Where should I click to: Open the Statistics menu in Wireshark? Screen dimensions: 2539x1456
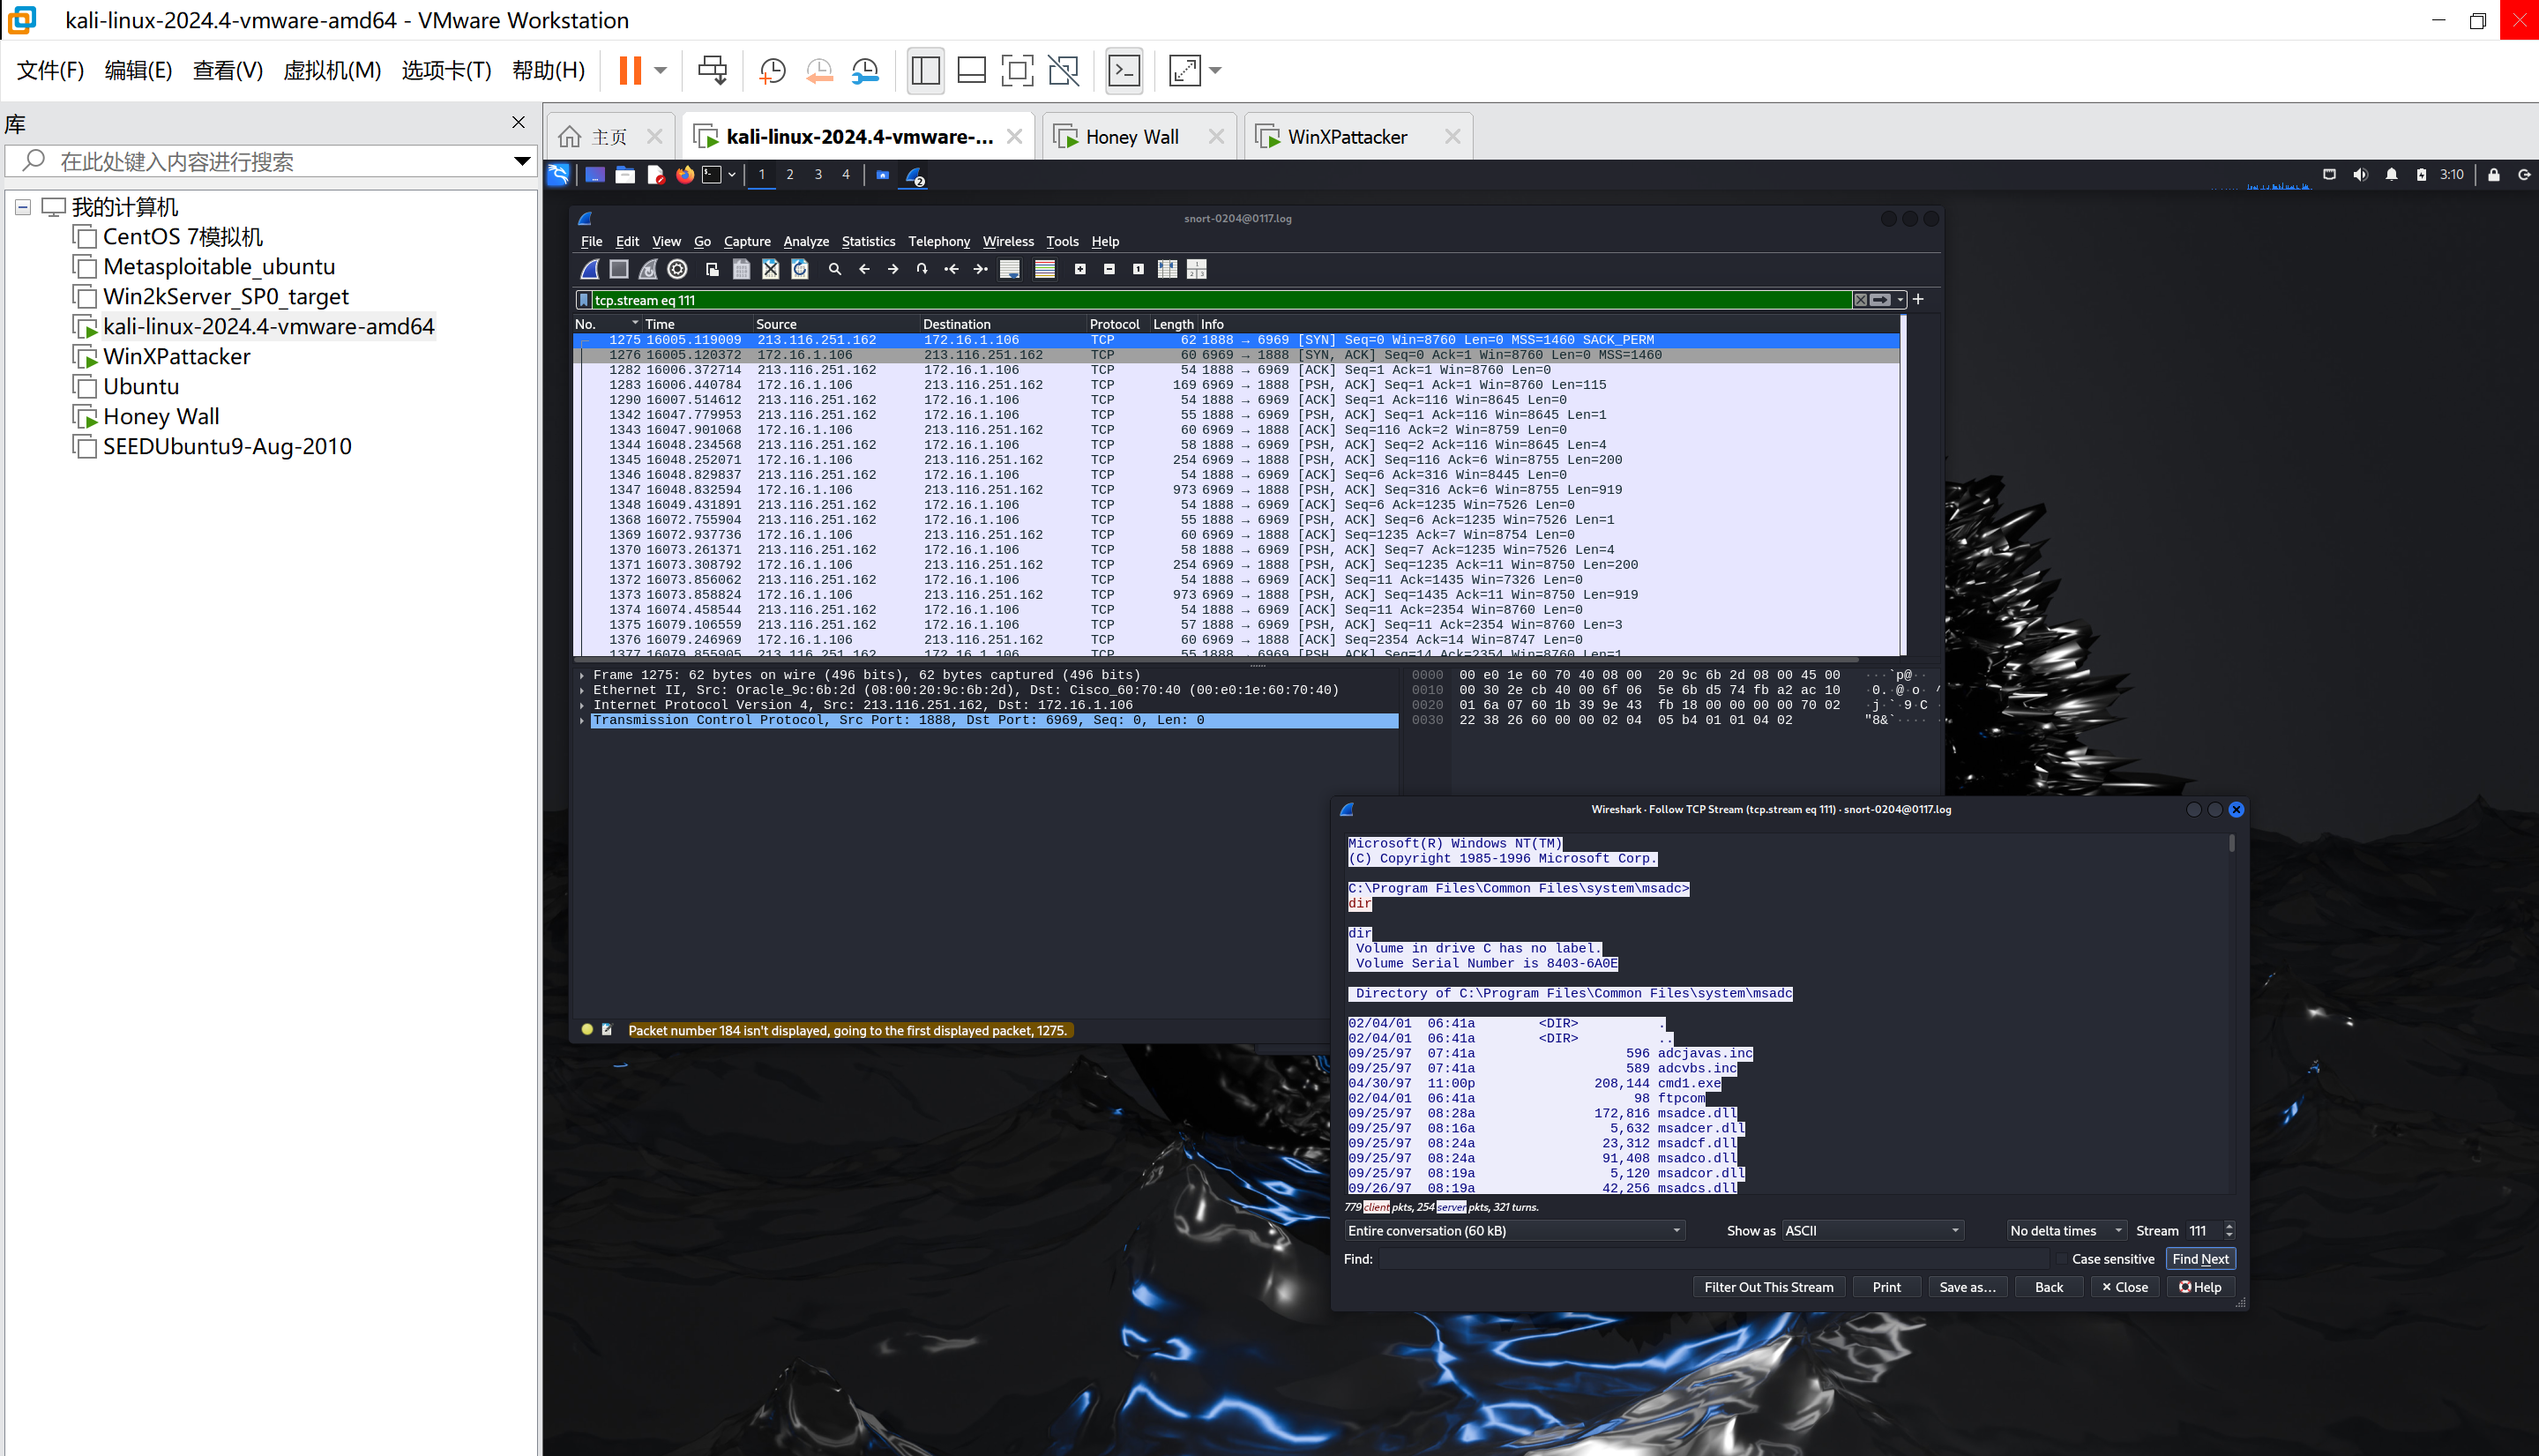point(867,241)
